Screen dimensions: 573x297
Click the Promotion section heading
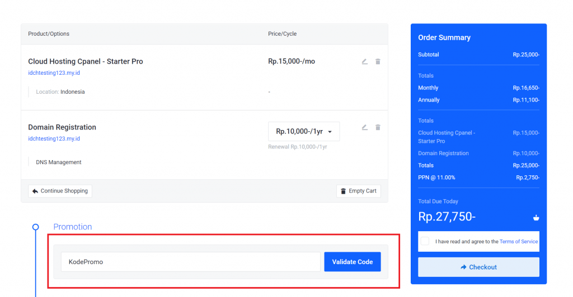click(73, 227)
